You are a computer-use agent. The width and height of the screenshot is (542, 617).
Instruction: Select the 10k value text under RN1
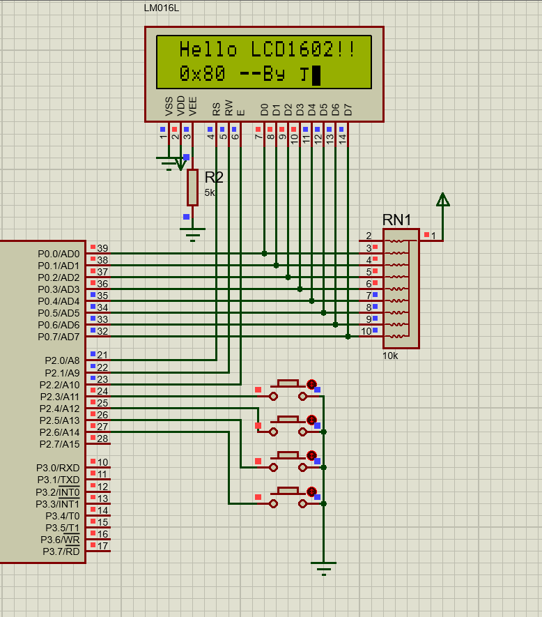click(x=390, y=356)
